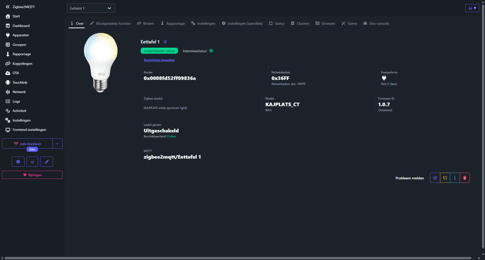Viewport: 485px width, 260px height.
Task: Click the blue interview info button
Action: point(455,178)
